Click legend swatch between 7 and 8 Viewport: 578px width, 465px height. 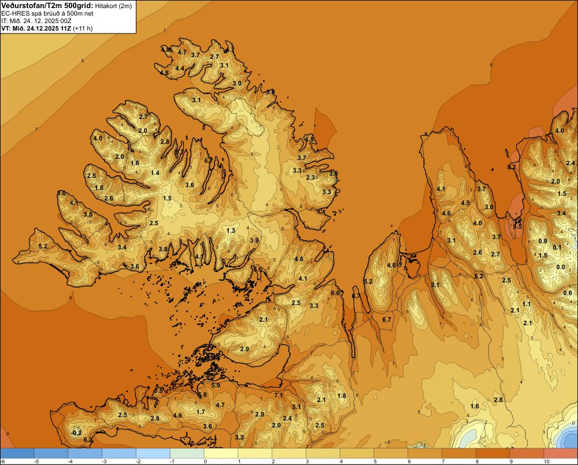(x=459, y=453)
